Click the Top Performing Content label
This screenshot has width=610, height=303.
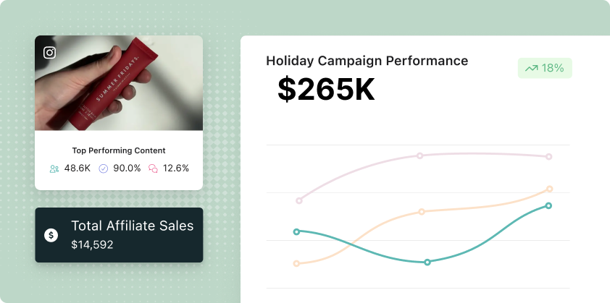tap(119, 150)
